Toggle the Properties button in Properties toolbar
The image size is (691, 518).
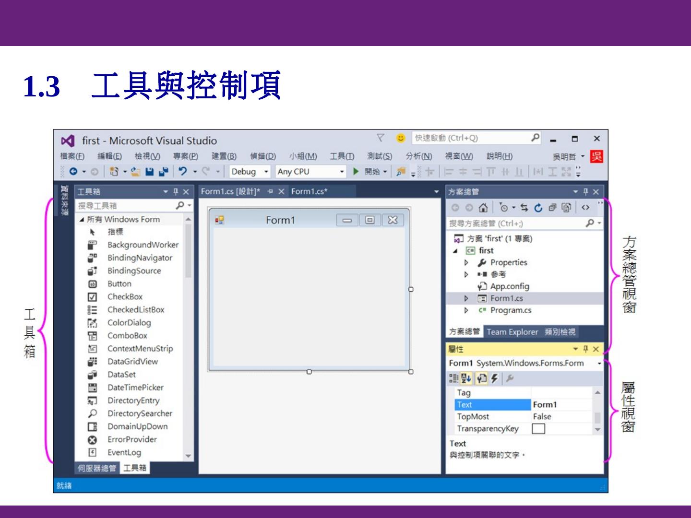click(481, 378)
